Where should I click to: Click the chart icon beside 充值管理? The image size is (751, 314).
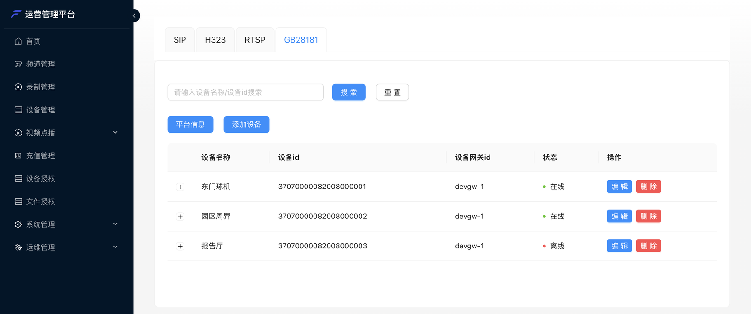(18, 156)
